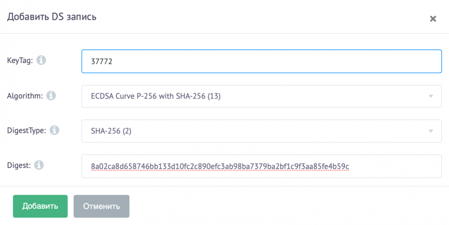Click the Digest: label text
The height and width of the screenshot is (225, 449).
click(19, 166)
